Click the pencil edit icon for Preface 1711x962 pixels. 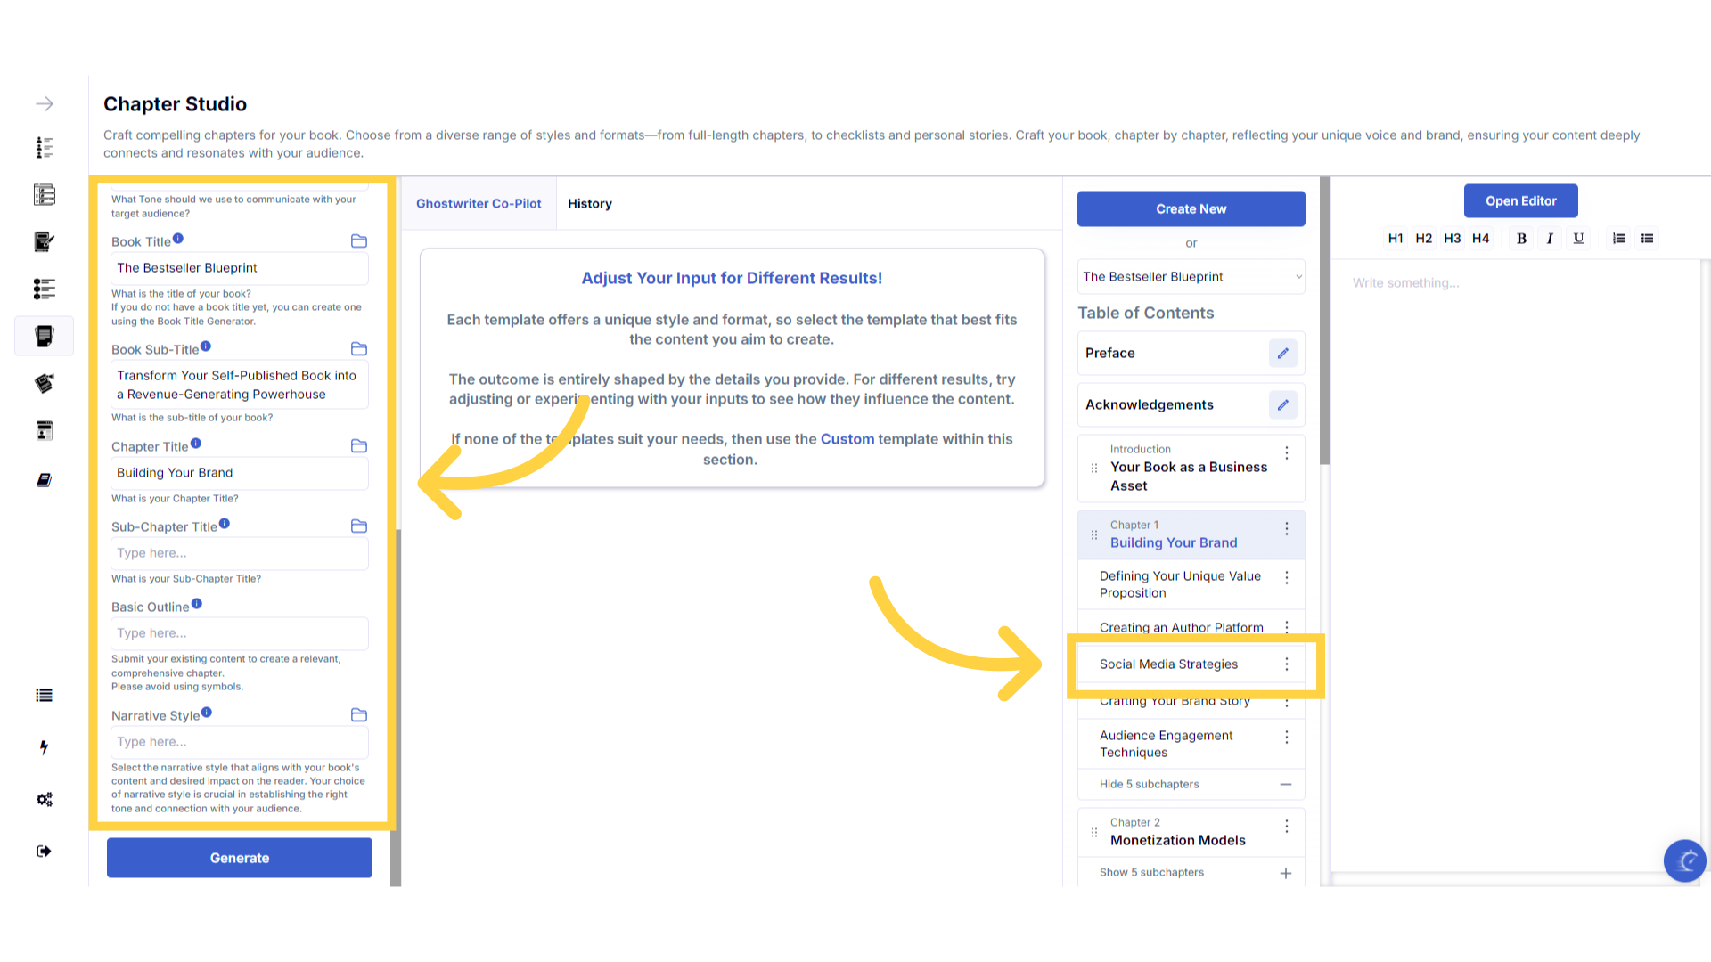(x=1282, y=354)
